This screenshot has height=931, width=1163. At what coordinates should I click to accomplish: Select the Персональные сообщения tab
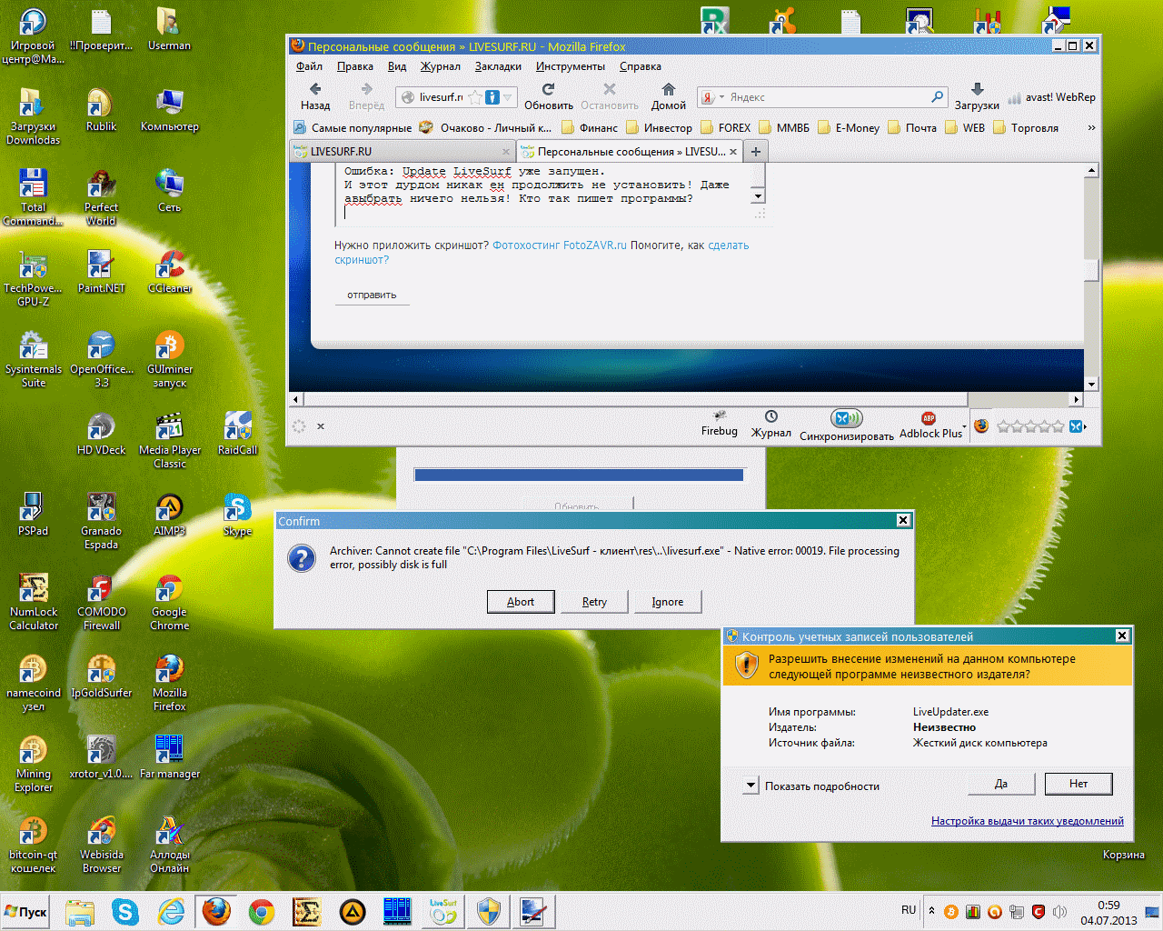point(630,151)
